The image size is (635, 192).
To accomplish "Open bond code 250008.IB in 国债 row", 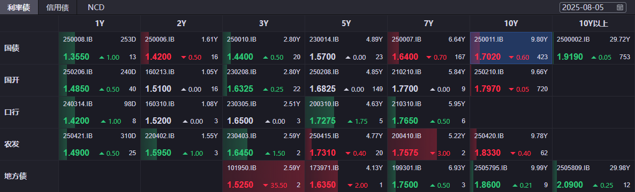I will [78, 39].
